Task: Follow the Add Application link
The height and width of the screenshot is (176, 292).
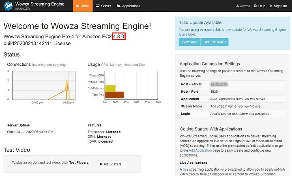Action: (200, 150)
